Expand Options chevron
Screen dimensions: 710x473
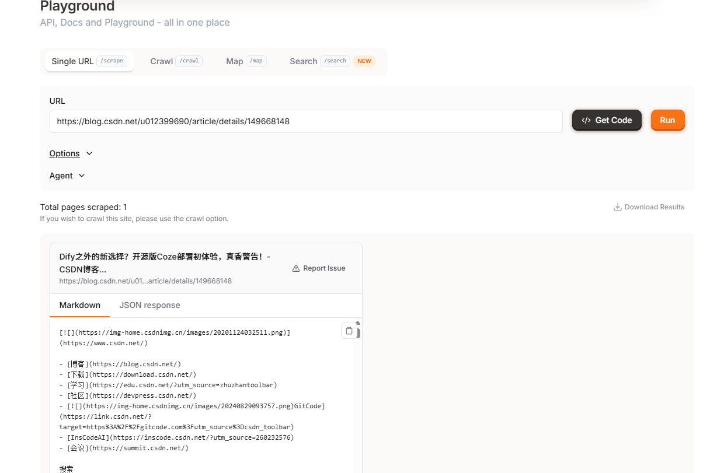click(89, 153)
